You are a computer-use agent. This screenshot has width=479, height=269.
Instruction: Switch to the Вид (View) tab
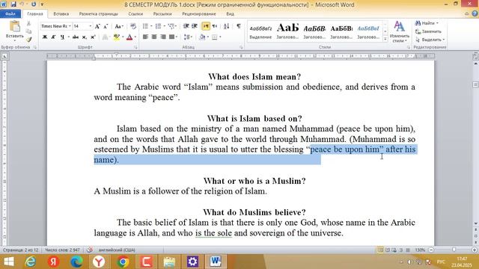tap(231, 13)
